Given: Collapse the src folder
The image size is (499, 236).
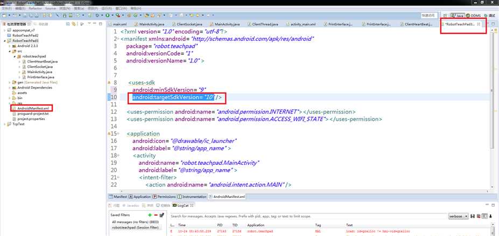Looking at the screenshot, I should pos(10,51).
